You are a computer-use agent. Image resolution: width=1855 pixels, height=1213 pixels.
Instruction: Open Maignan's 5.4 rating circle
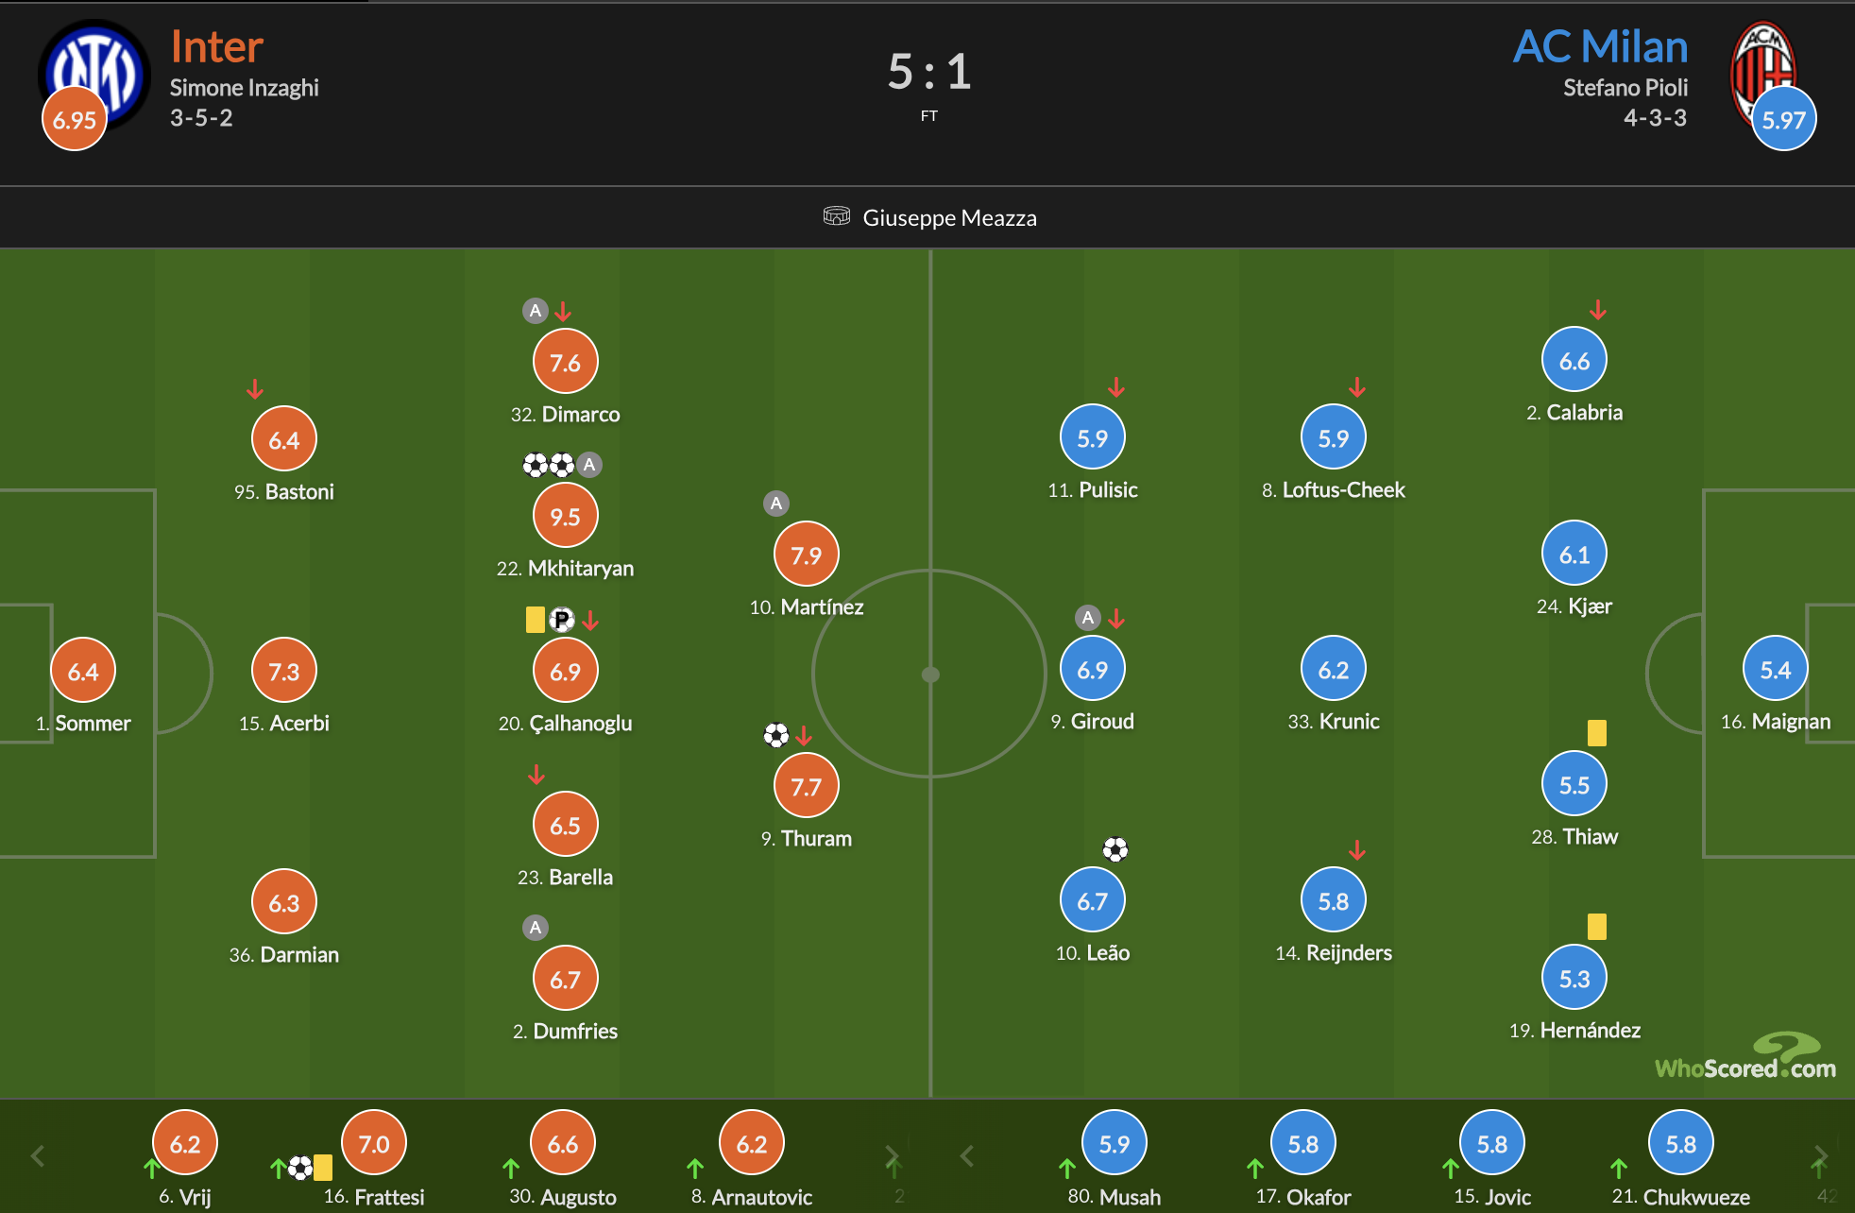click(1776, 670)
